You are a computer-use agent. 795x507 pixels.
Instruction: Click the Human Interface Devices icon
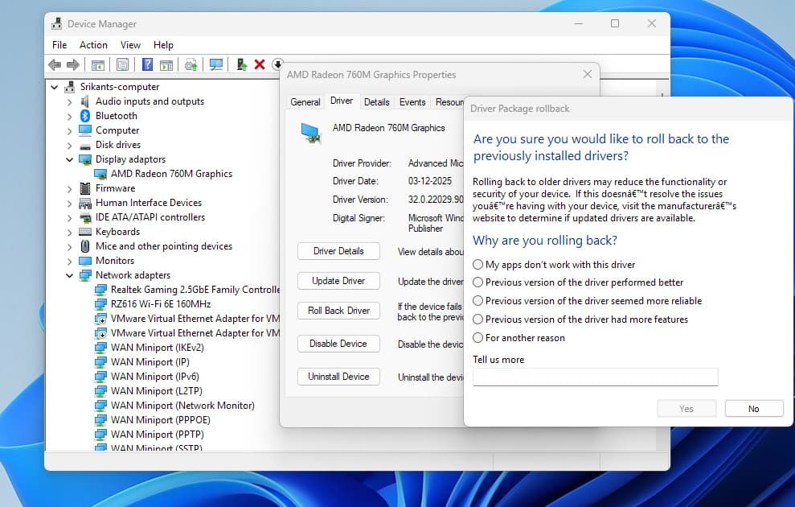pos(85,203)
